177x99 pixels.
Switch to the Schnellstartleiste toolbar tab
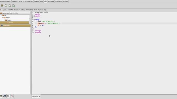5,1
